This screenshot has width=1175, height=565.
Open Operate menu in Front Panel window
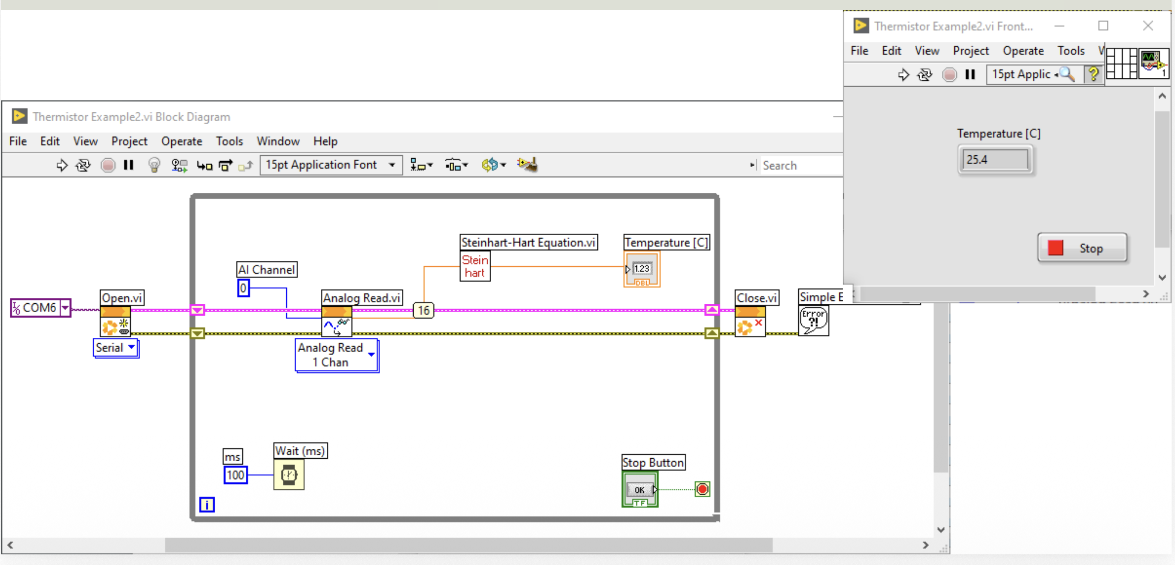click(1023, 51)
